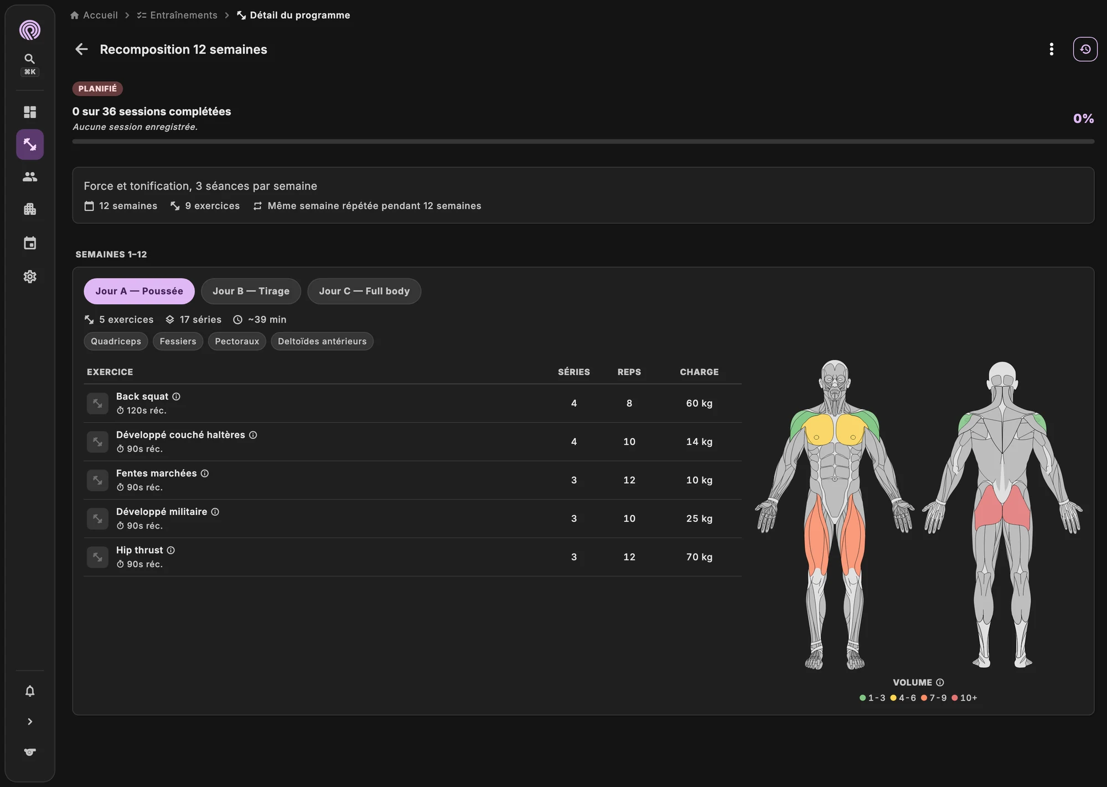
Task: Click the session completion progress bar
Action: coord(583,142)
